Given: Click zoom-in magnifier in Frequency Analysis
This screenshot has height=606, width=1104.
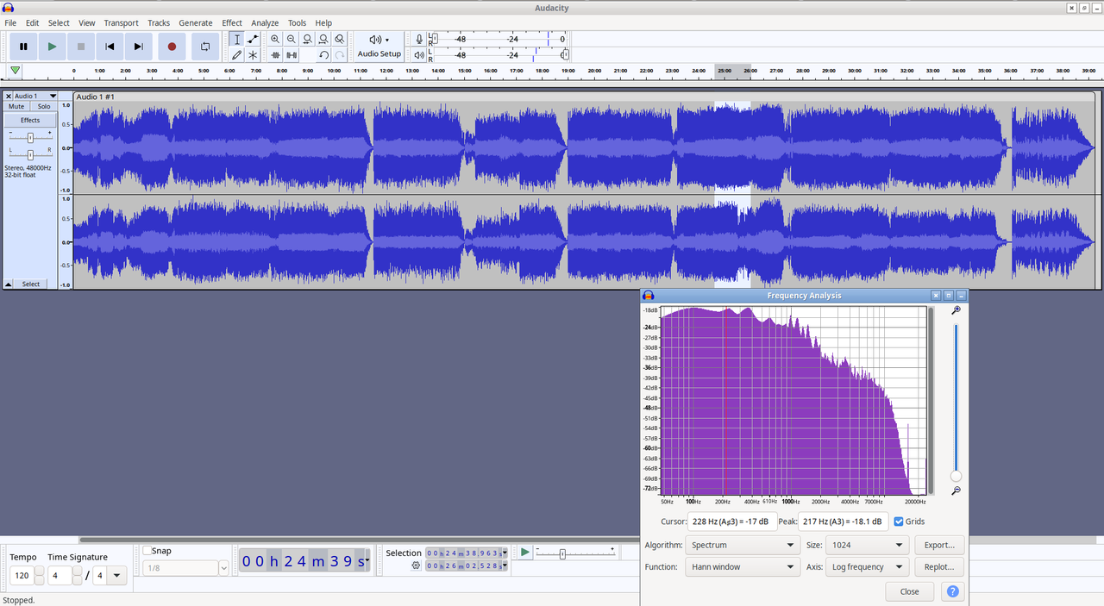Looking at the screenshot, I should click(956, 310).
